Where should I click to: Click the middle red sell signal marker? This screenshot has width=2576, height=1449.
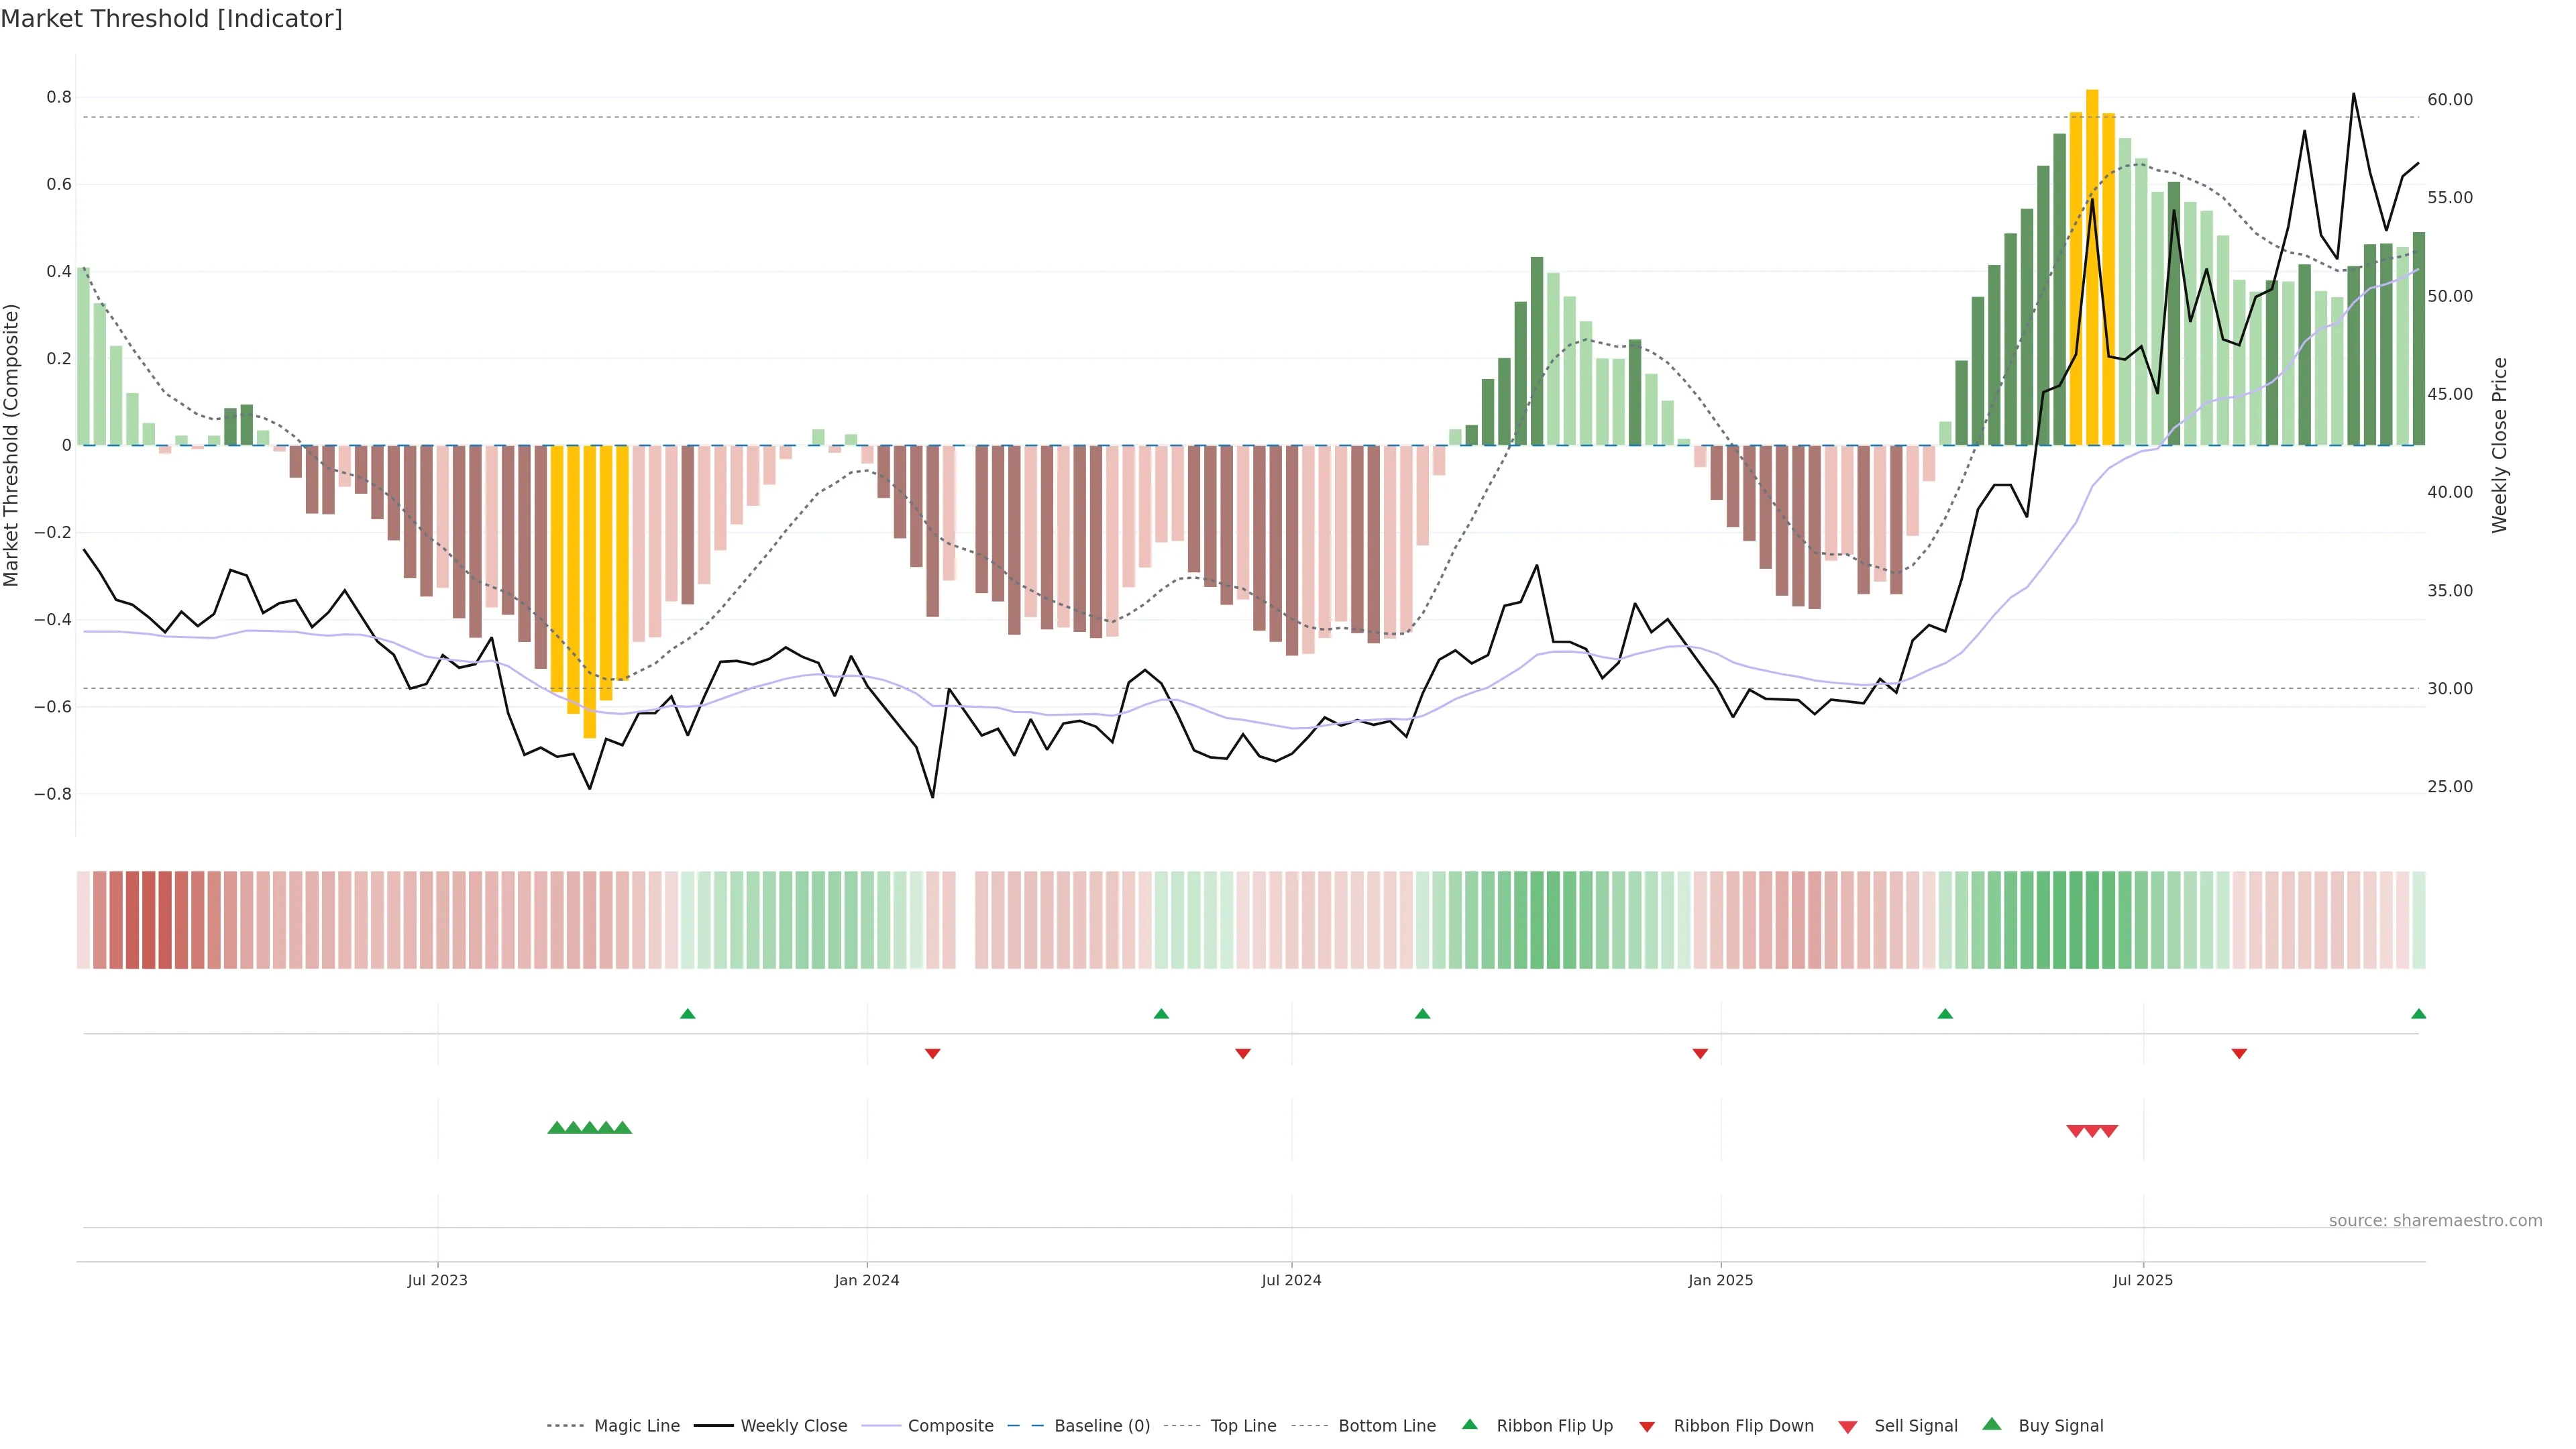2092,1131
